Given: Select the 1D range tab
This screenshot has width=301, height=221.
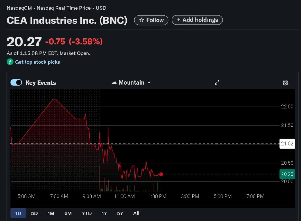Looking at the screenshot, I should pyautogui.click(x=18, y=213).
